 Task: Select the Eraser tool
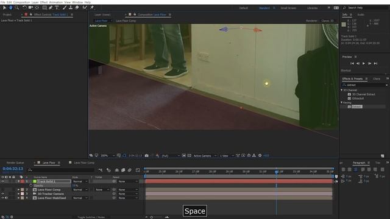pos(77,8)
